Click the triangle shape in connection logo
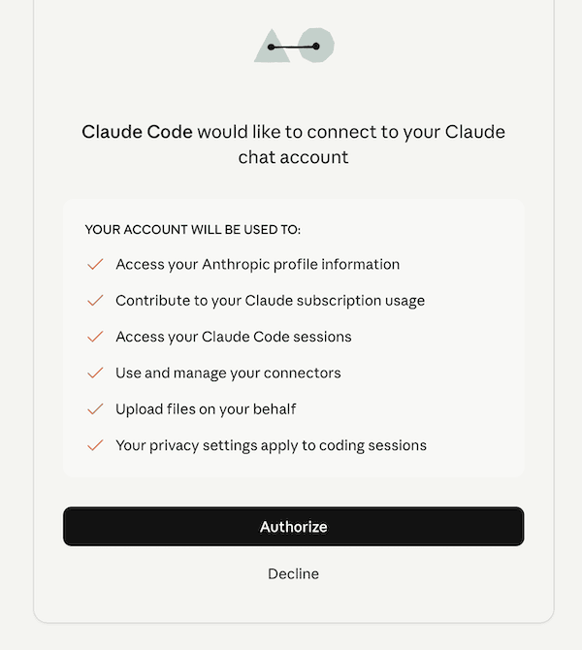Image resolution: width=582 pixels, height=650 pixels. (x=272, y=46)
